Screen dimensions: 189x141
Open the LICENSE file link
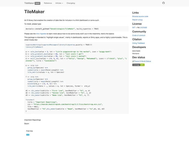coord(143,28)
